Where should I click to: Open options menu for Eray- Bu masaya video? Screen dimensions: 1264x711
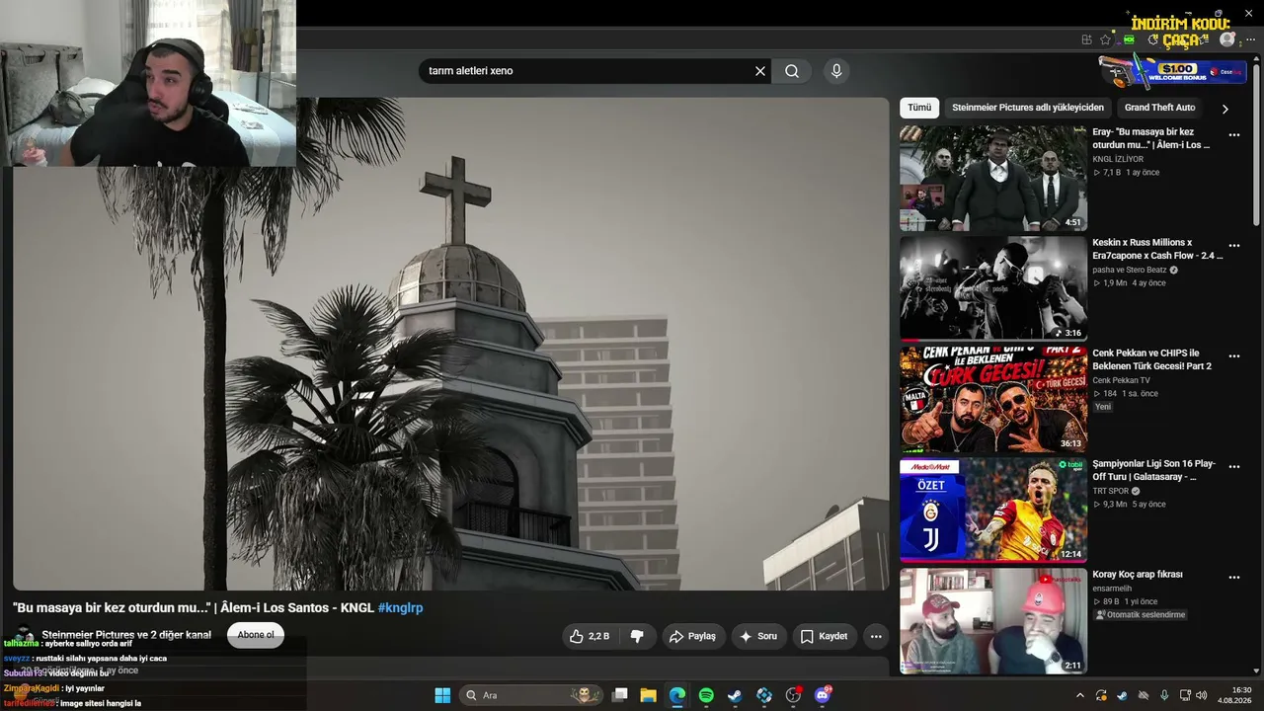(1234, 135)
